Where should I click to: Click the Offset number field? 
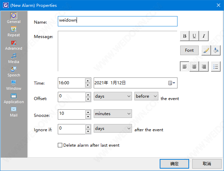71,97
